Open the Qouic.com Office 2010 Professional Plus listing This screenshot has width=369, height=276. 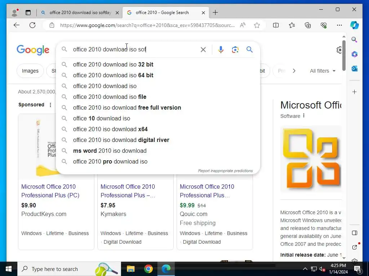pos(207,191)
